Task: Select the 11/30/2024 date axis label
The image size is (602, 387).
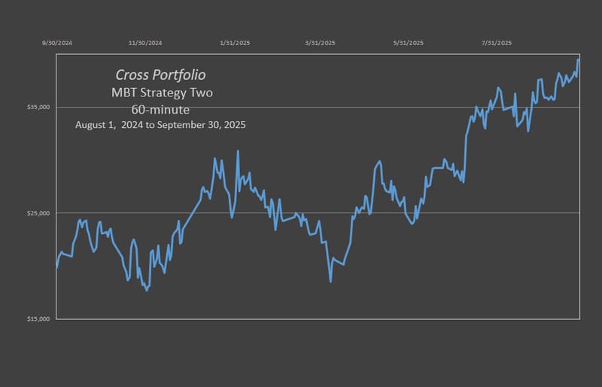Action: pyautogui.click(x=145, y=43)
